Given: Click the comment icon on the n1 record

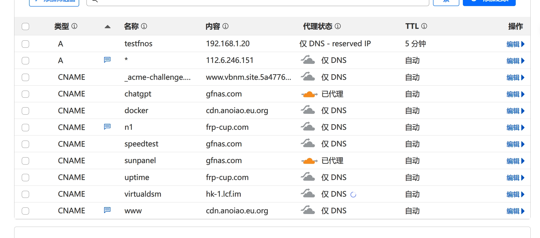Looking at the screenshot, I should 107,126.
